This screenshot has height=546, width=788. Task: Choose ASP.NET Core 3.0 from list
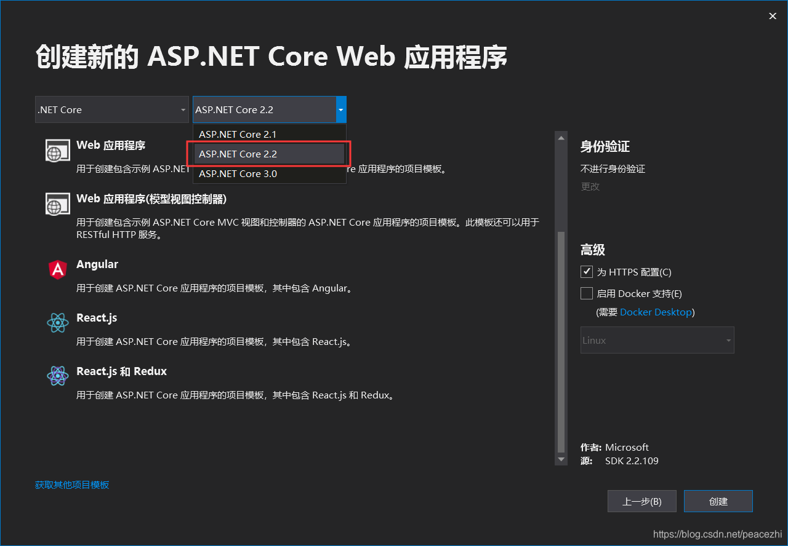point(269,173)
